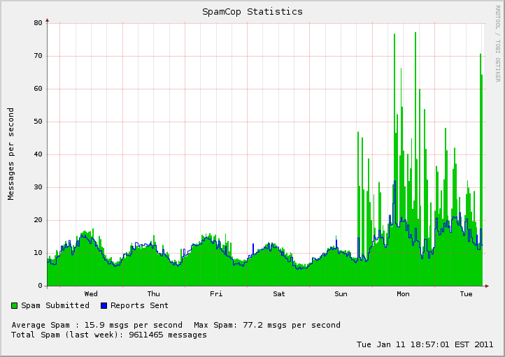
Task: Click the RRDTOOL / TOBI OETIKER watermark
Action: [x=497, y=43]
